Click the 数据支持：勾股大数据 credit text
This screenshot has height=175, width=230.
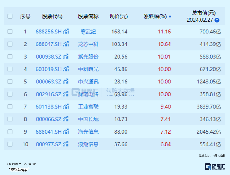point(212,155)
